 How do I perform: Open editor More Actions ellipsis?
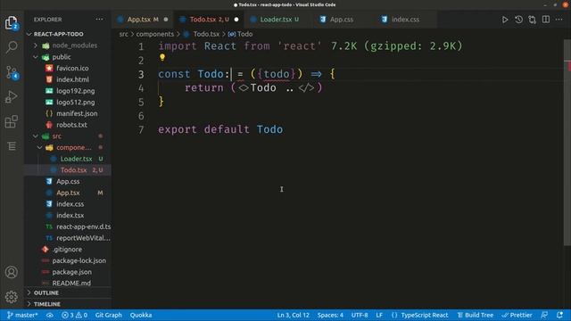tap(559, 20)
